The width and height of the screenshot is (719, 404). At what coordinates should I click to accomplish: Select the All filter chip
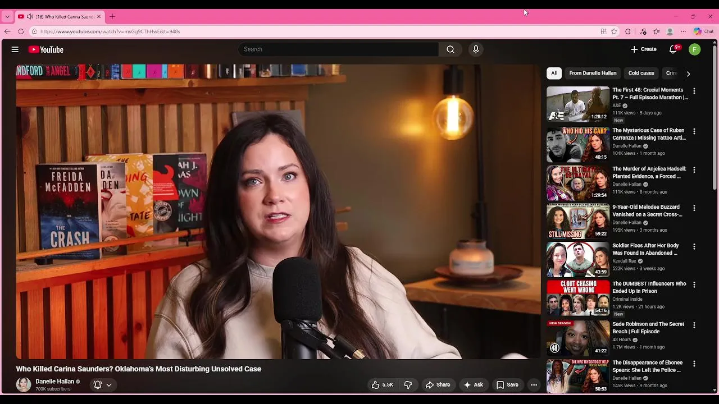[554, 73]
